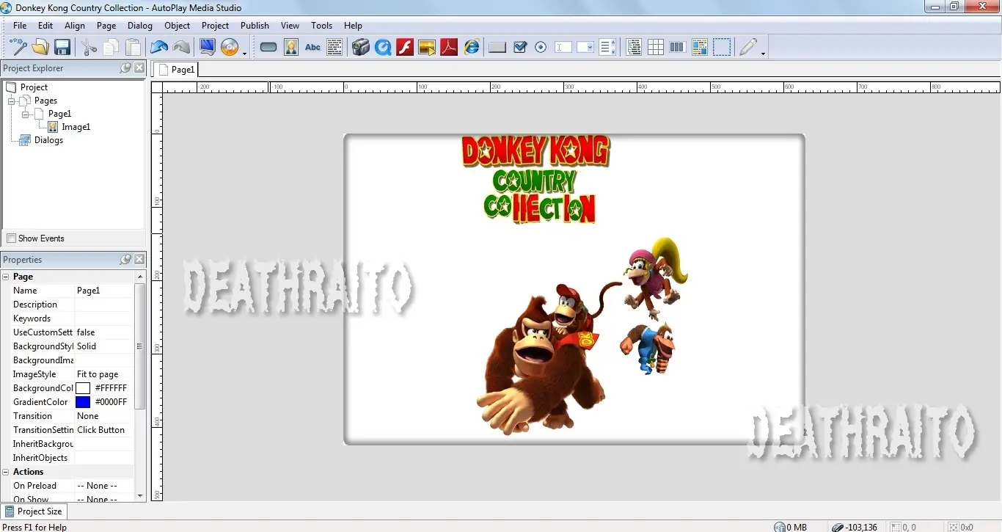Insert a Tree object from toolbar
The width and height of the screenshot is (1002, 532).
coord(634,48)
